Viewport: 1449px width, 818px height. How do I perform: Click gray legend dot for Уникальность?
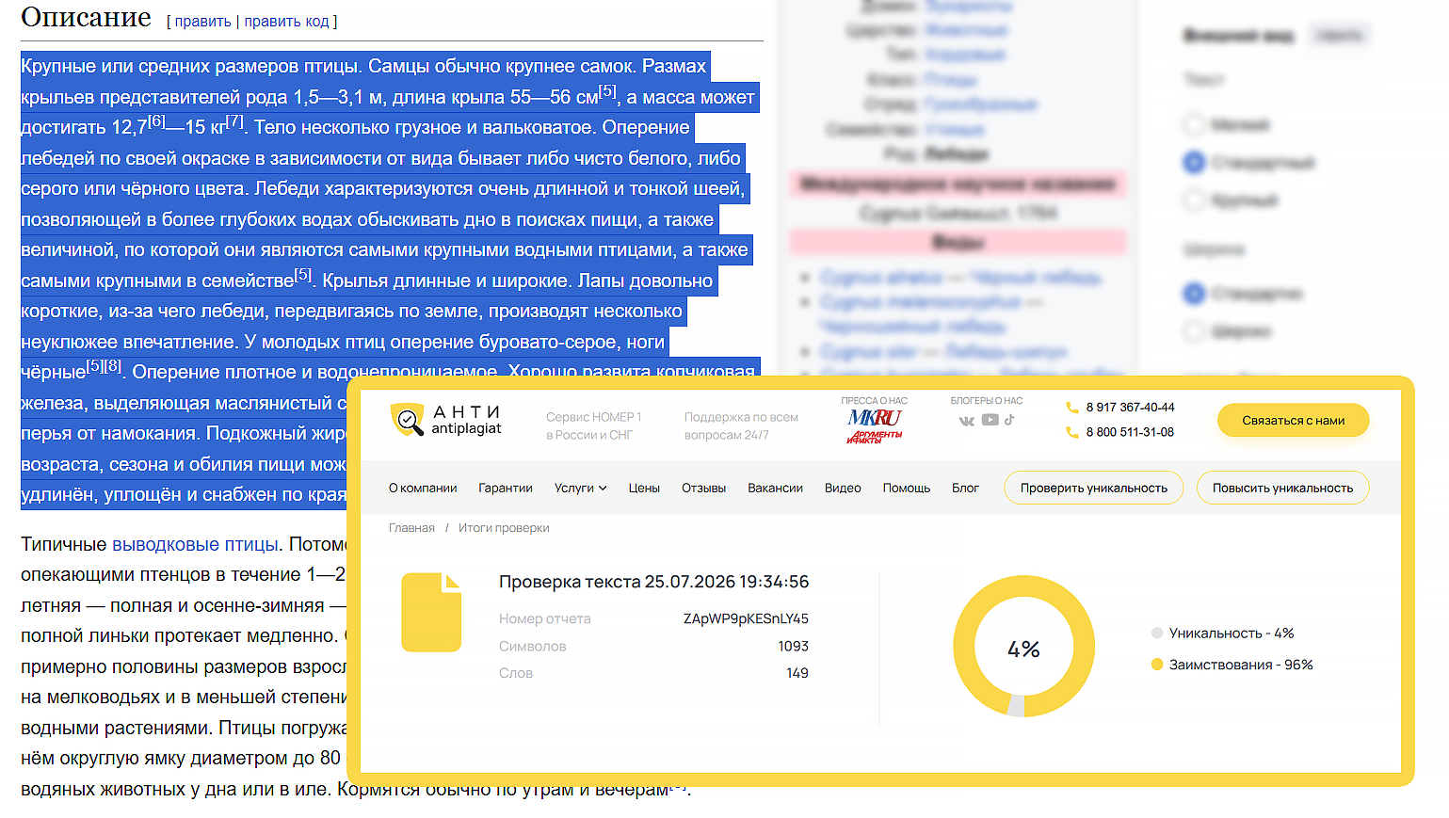tap(1157, 634)
